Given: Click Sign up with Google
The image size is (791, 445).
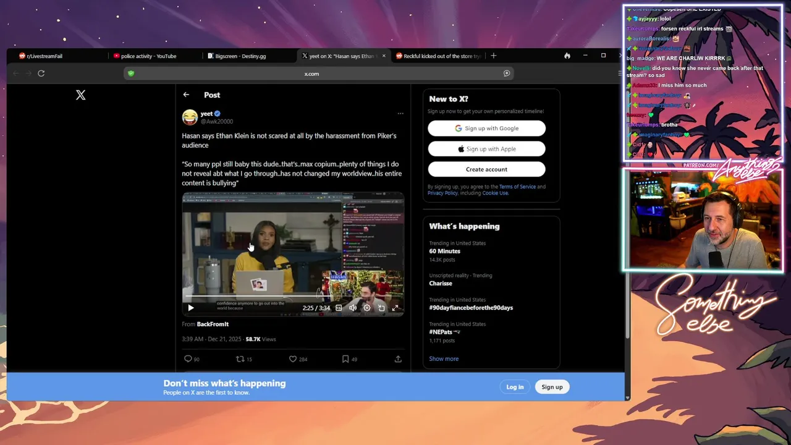Looking at the screenshot, I should pyautogui.click(x=486, y=129).
